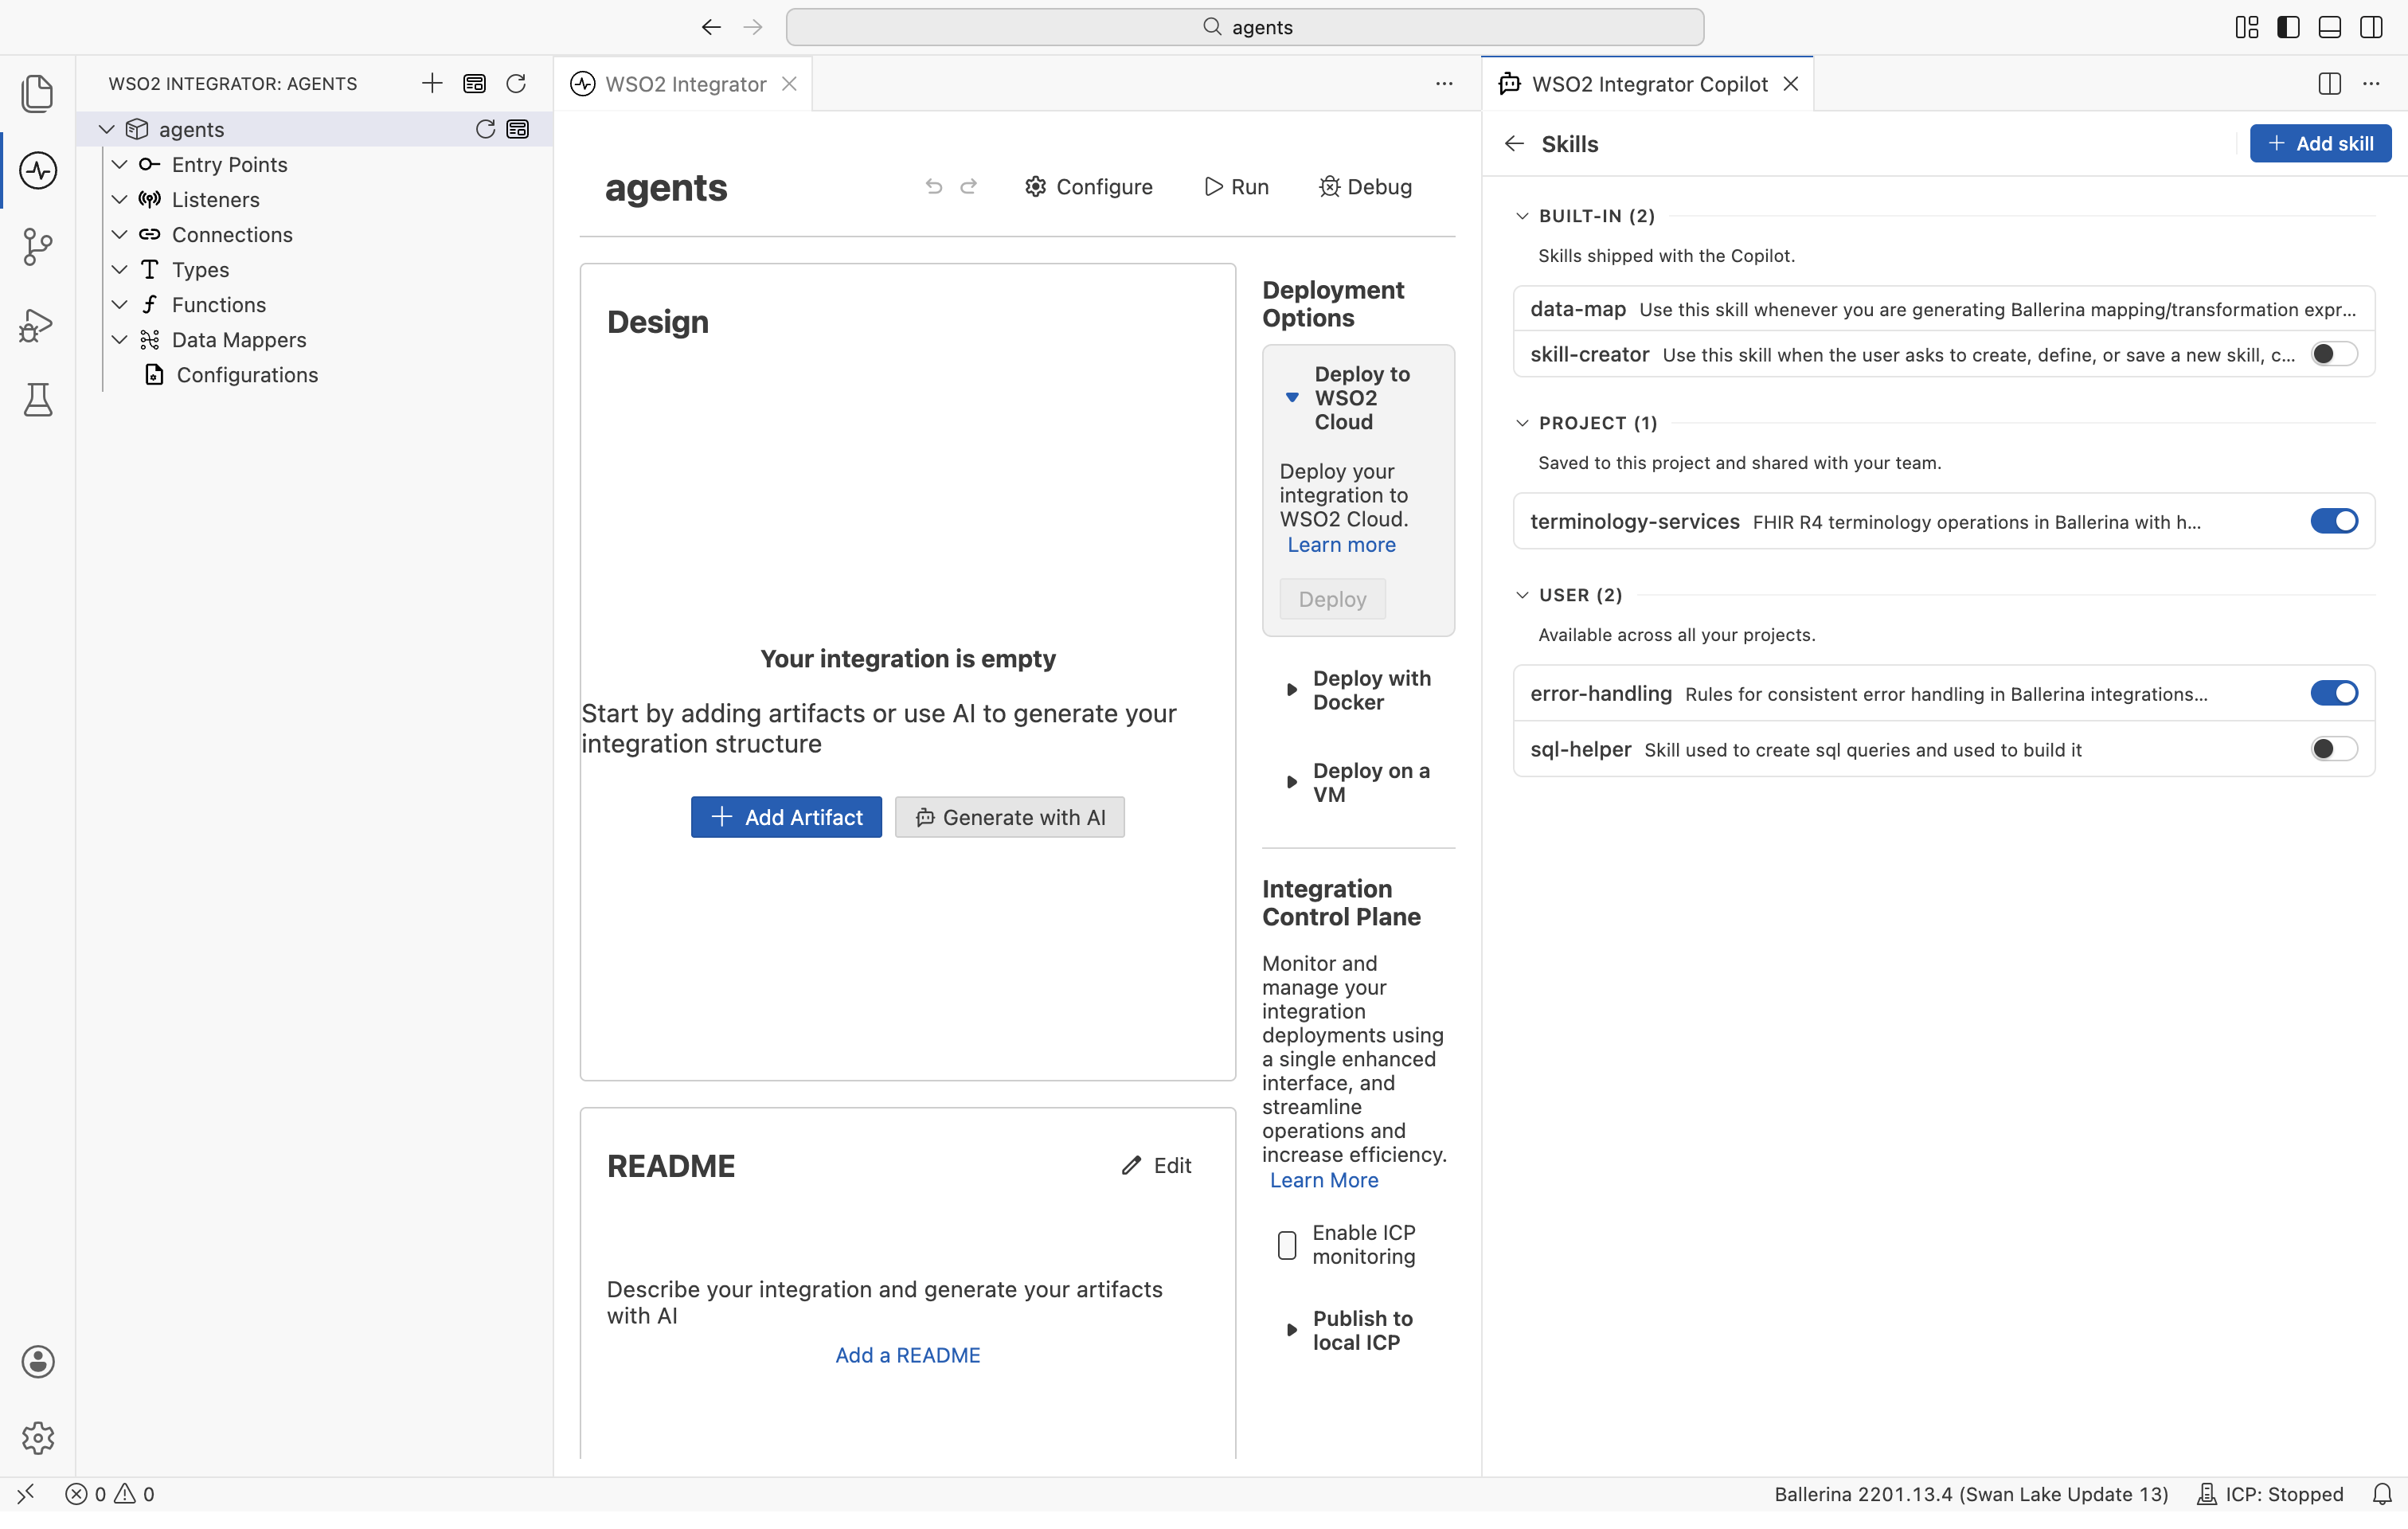2408x1529 pixels.
Task: Enable the skill-creator skill toggle
Action: (x=2334, y=354)
